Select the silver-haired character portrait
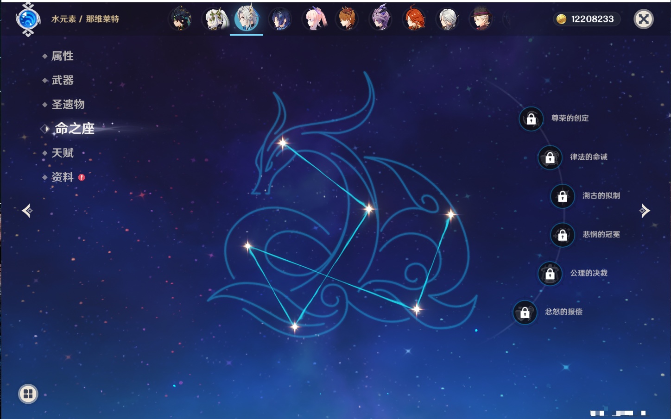 tap(448, 19)
